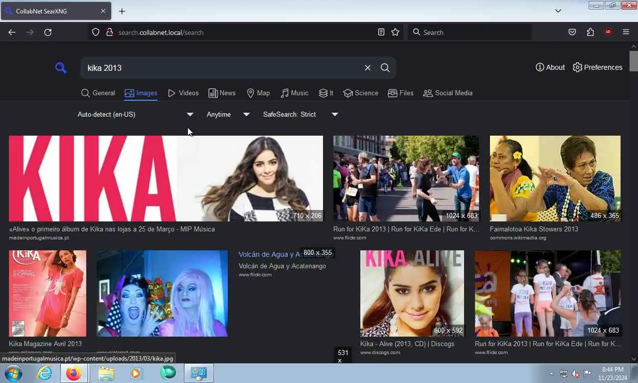Launch Internet Explorer from taskbar
This screenshot has width=638, height=383.
click(x=44, y=373)
